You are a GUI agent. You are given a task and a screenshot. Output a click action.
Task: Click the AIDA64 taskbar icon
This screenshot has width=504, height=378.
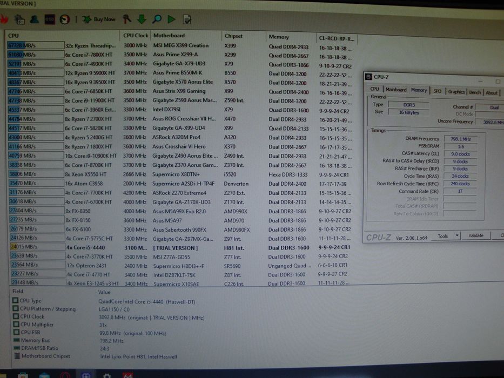127,375
